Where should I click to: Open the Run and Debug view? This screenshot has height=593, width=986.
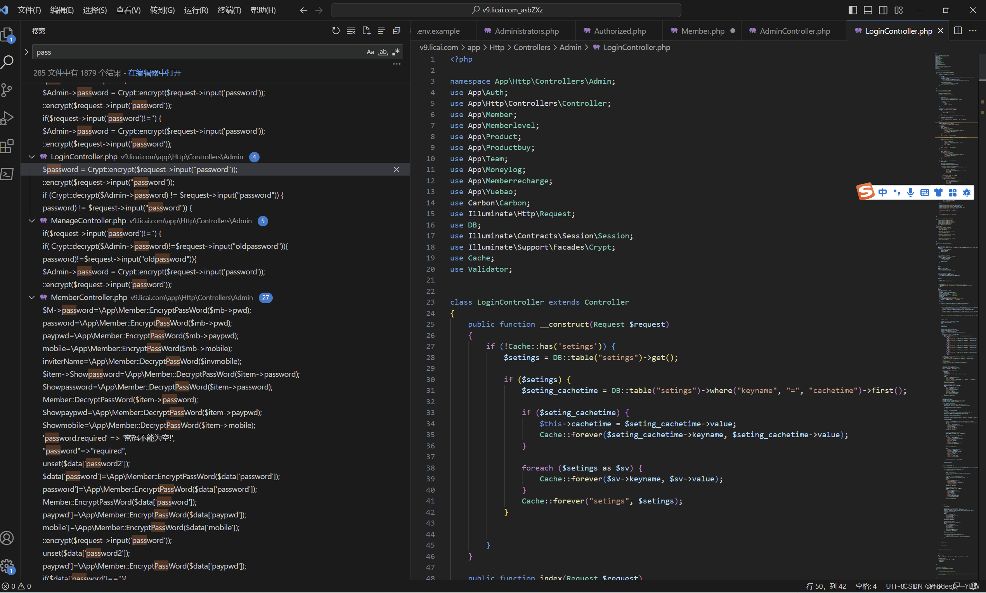point(7,118)
